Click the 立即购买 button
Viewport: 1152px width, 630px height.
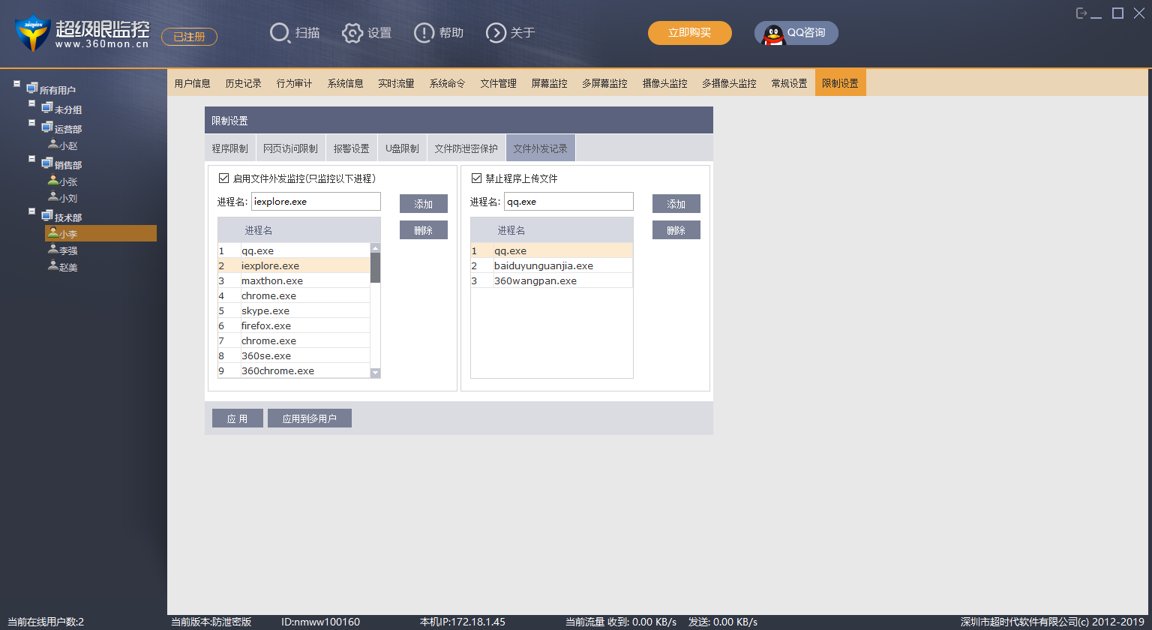(x=689, y=33)
